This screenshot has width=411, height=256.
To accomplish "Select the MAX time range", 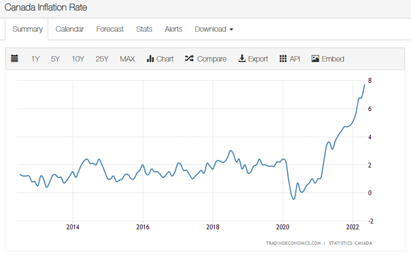I will coord(128,59).
